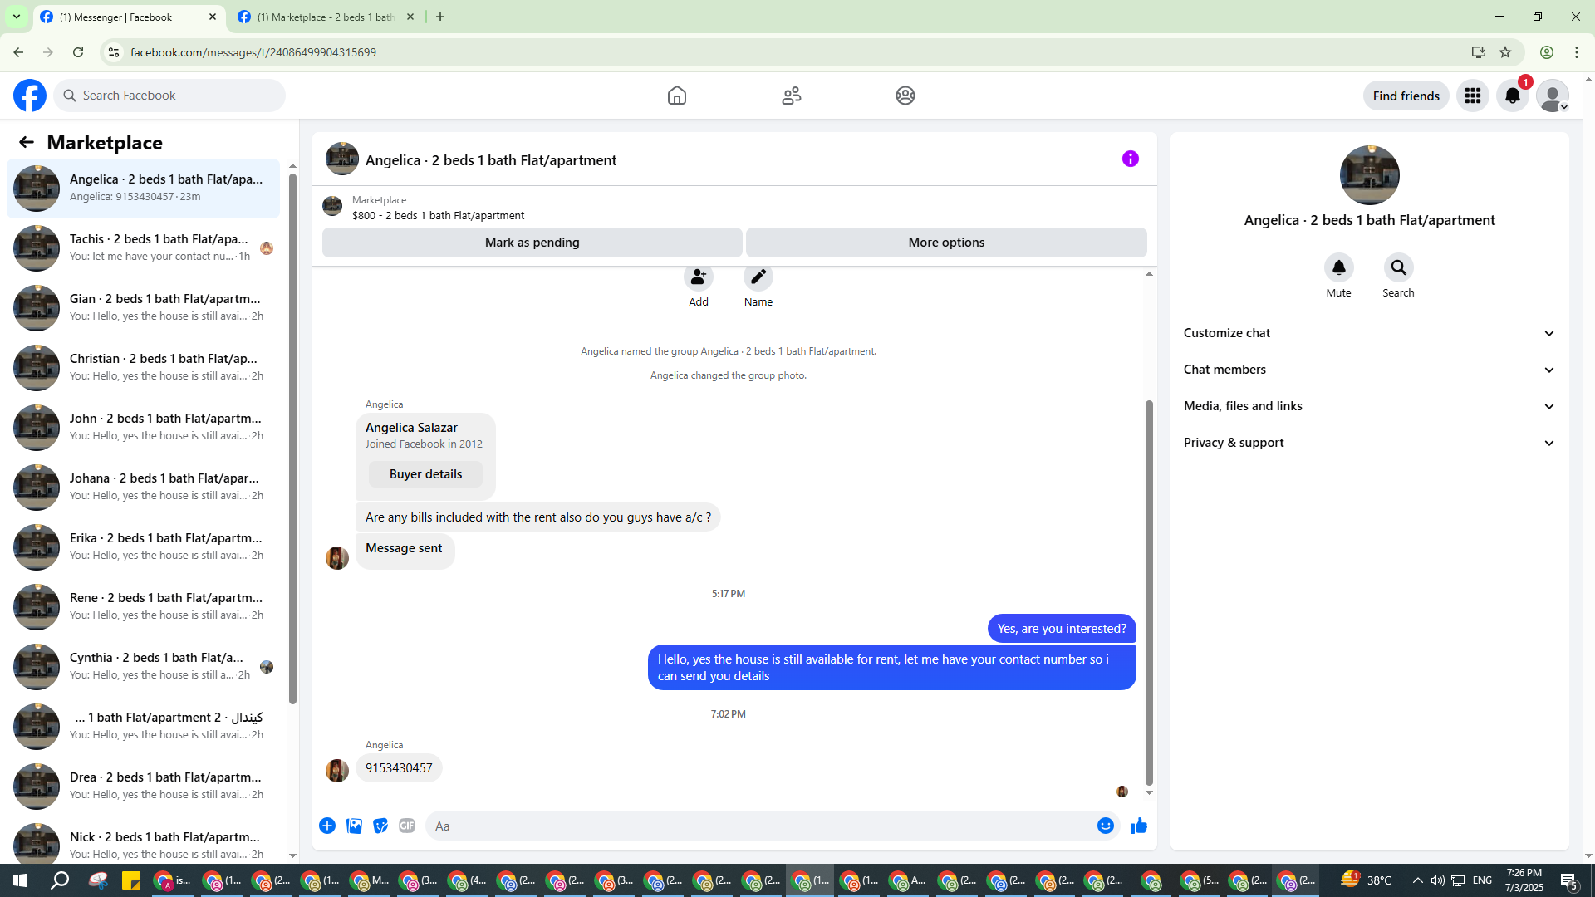Image resolution: width=1595 pixels, height=897 pixels.
Task: Open the emoji picker in message box
Action: (x=1105, y=826)
